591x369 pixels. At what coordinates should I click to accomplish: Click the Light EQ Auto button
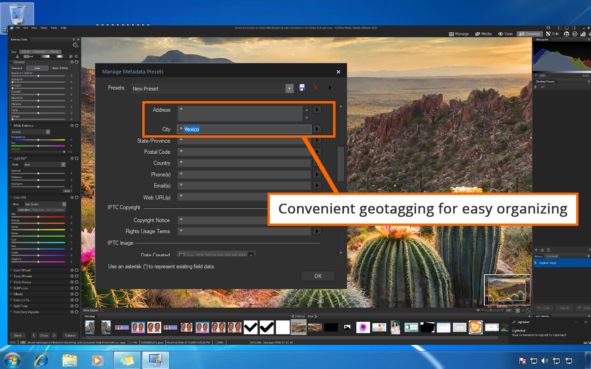pyautogui.click(x=67, y=191)
